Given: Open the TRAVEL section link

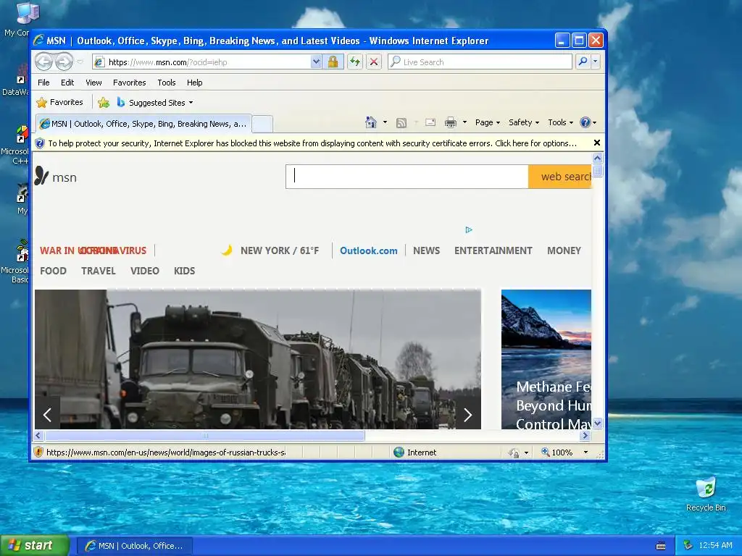Looking at the screenshot, I should pos(99,271).
